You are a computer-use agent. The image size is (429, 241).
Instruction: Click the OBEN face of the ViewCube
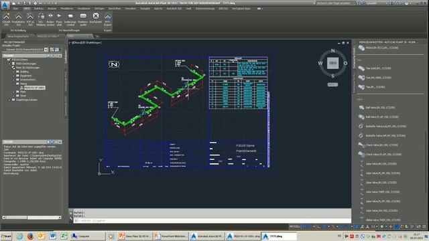click(332, 63)
